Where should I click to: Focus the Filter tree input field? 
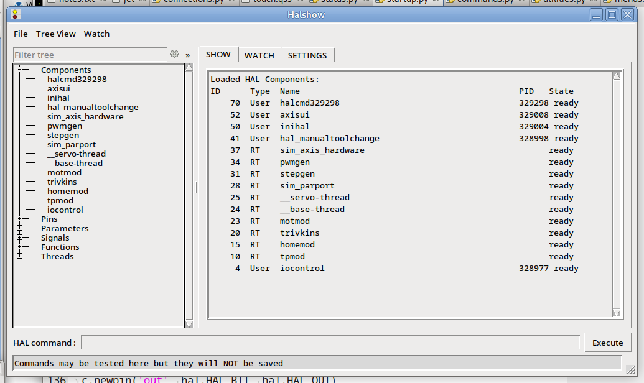tap(90, 55)
